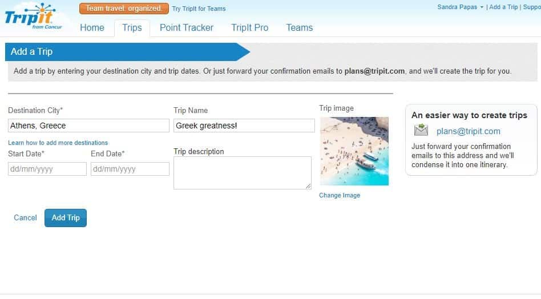Click the Add a Trip link in header
The height and width of the screenshot is (299, 541).
[x=503, y=7]
